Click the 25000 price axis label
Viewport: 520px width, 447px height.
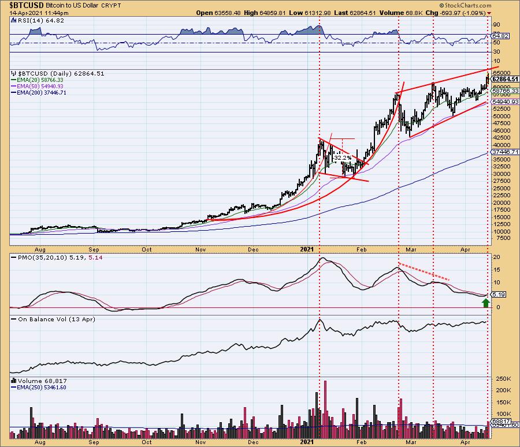click(502, 189)
